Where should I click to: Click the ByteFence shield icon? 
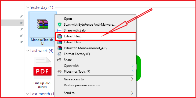point(60,24)
